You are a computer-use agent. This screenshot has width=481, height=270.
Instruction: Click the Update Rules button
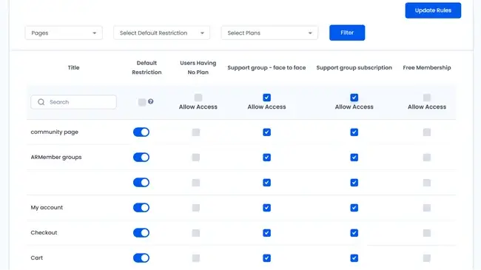[x=433, y=10]
